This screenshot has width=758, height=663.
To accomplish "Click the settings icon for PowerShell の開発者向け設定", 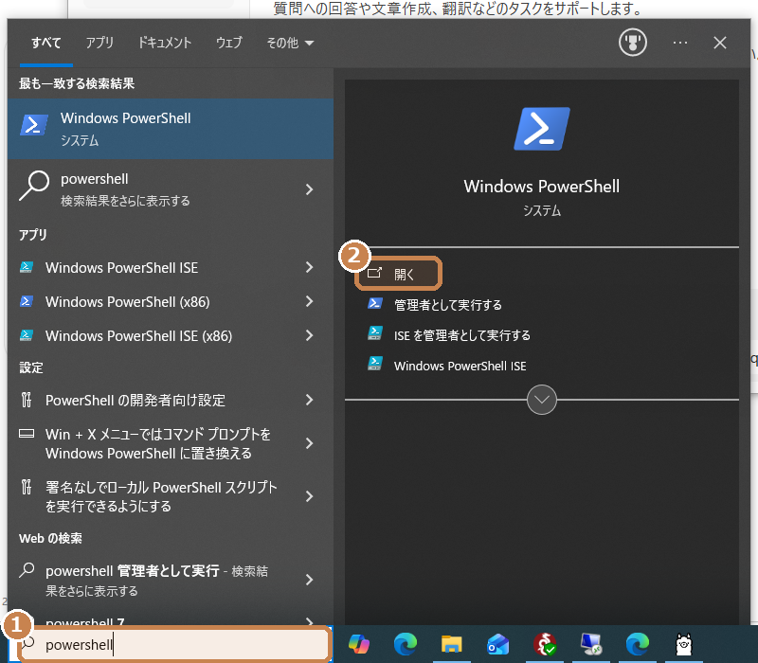I will point(27,400).
